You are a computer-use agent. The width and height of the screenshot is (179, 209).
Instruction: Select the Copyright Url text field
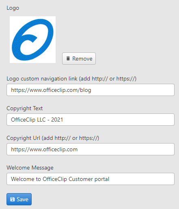point(91,149)
